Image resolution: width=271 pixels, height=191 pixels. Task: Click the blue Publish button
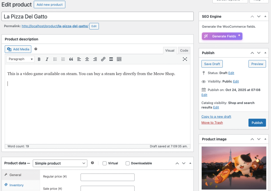[257, 123]
